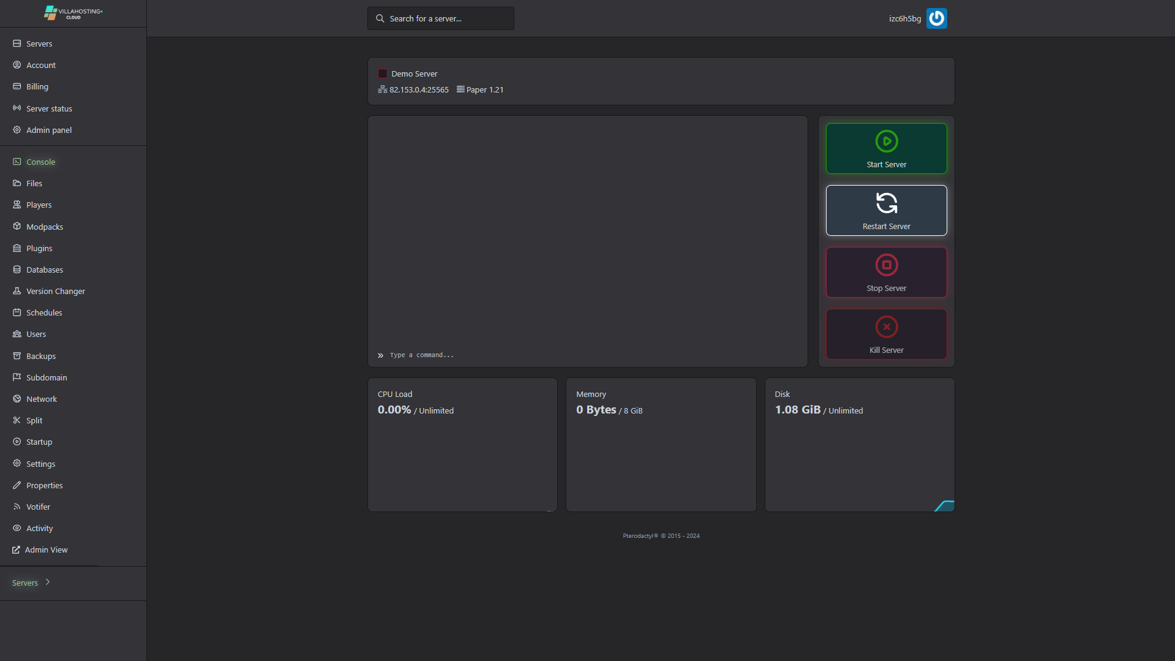Click the Villahosting Cloud logo

(x=73, y=13)
